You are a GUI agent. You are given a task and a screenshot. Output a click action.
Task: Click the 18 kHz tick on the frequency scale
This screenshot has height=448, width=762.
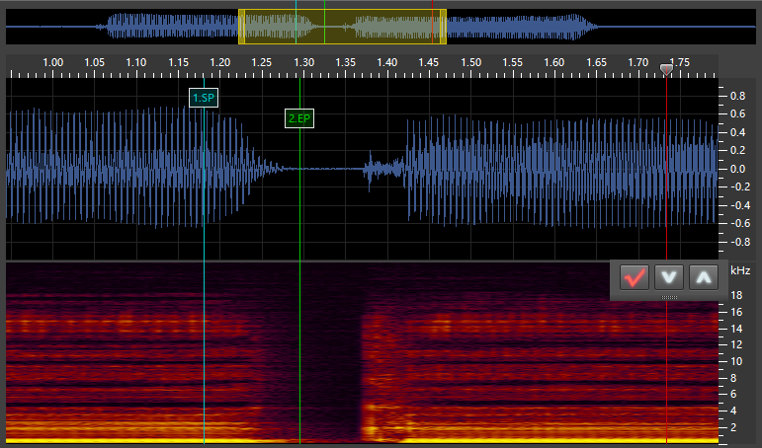pos(736,295)
